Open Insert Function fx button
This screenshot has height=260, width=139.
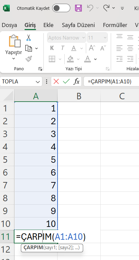click(x=76, y=82)
